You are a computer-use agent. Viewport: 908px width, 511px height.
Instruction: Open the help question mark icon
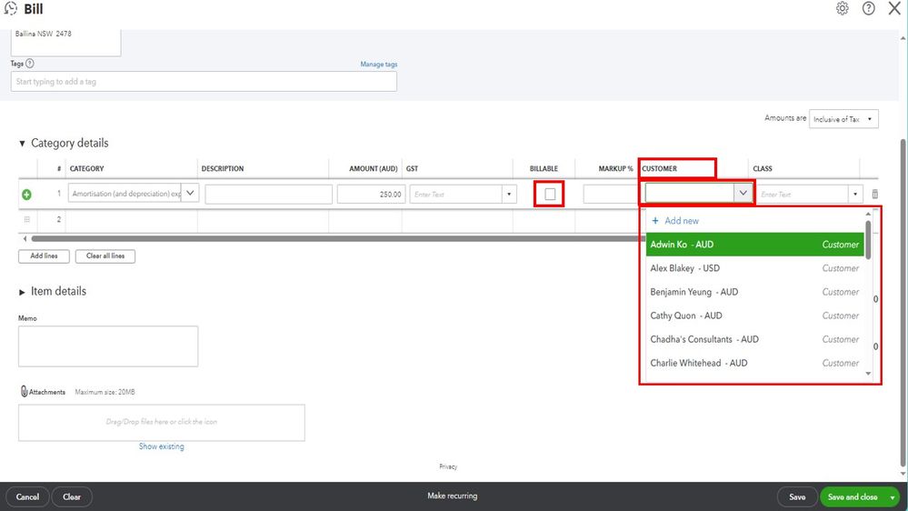point(868,8)
